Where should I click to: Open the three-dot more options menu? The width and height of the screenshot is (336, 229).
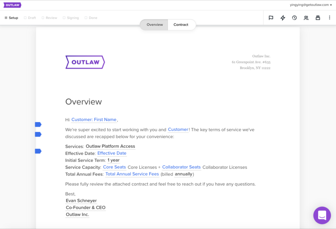pos(330,18)
